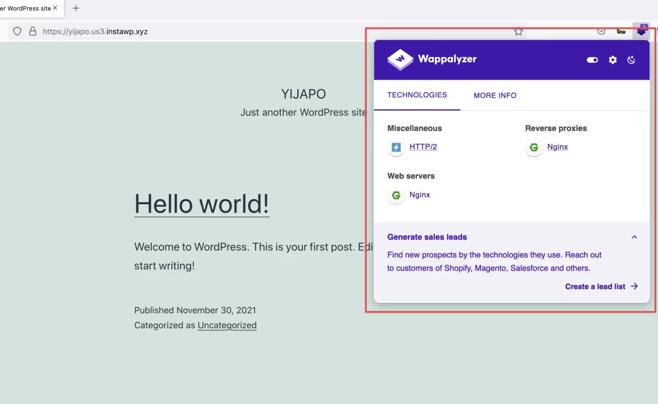Image resolution: width=658 pixels, height=404 pixels.
Task: Close the WordPress site tab
Action: point(55,8)
